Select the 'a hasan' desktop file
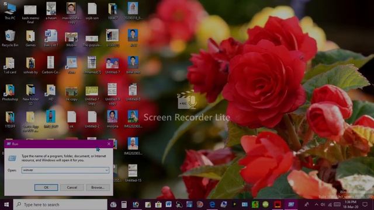This screenshot has height=210, width=374. 51,10
